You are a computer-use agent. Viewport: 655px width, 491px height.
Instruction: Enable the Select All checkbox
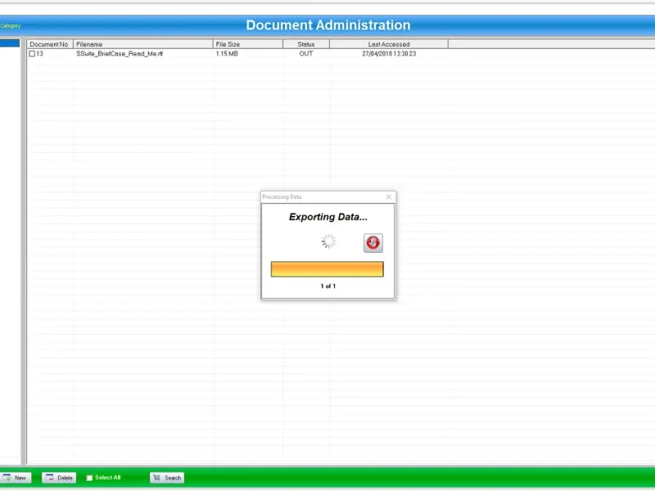tap(89, 478)
